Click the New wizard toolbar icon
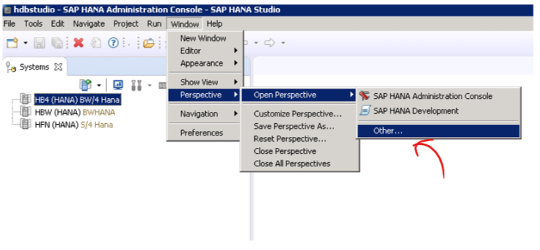540x250 pixels. coord(13,43)
